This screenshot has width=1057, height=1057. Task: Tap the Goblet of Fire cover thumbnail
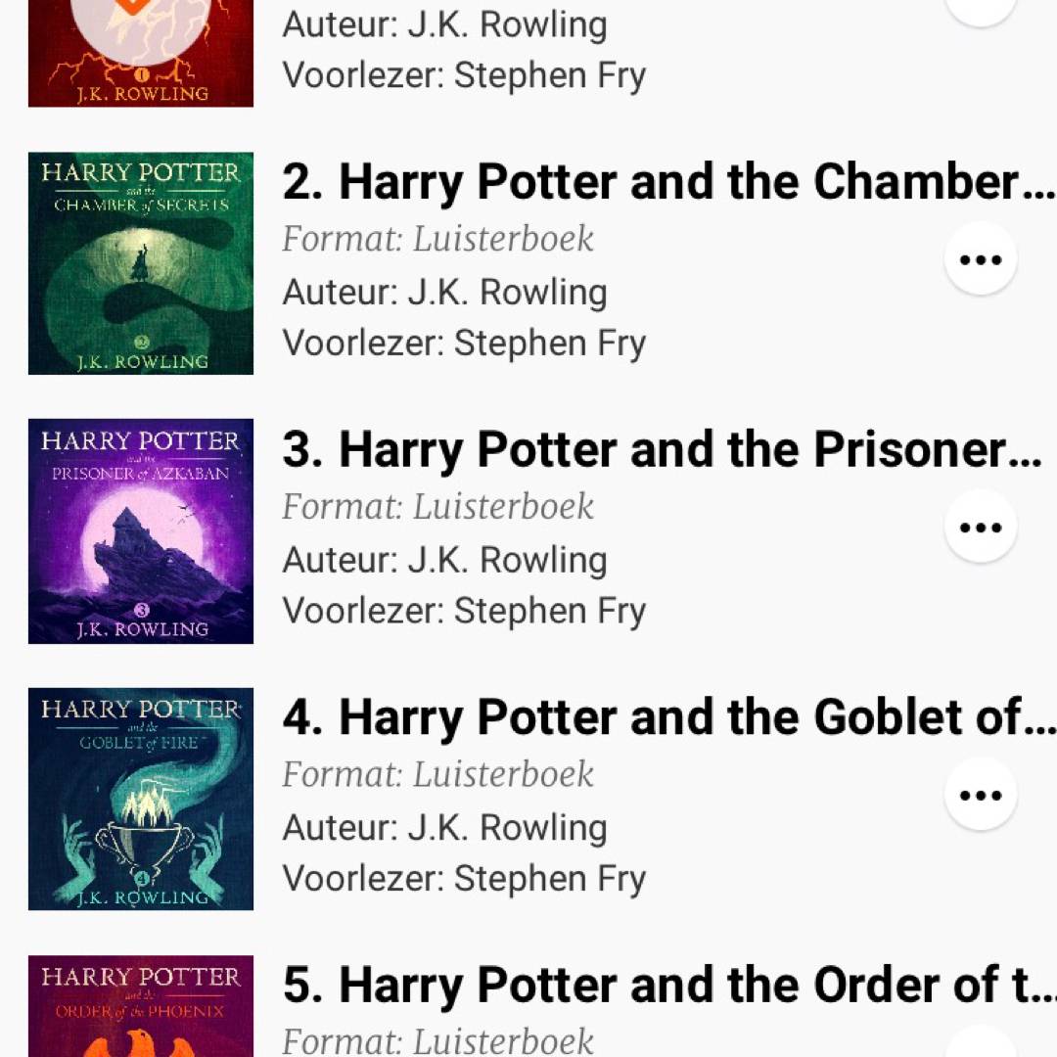(x=141, y=799)
